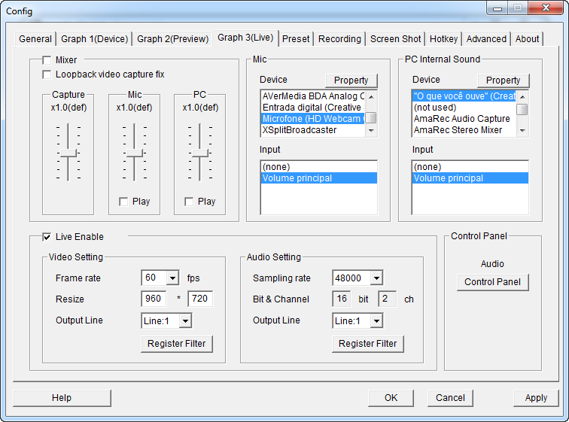Select Microfone (HD Webcam) Mic device
Viewport: 569px width, 422px height.
[x=313, y=119]
